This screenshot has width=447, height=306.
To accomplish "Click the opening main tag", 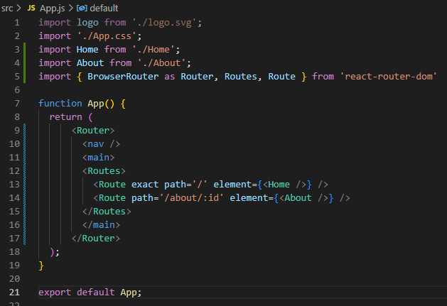I will [x=99, y=158].
